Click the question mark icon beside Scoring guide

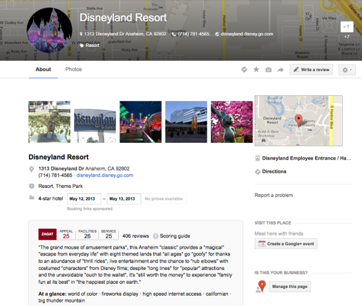point(156,236)
